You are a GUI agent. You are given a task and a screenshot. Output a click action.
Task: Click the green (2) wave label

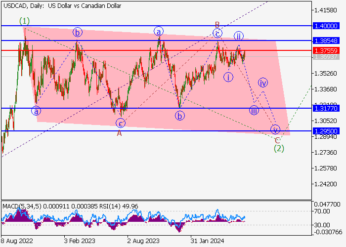(279, 148)
